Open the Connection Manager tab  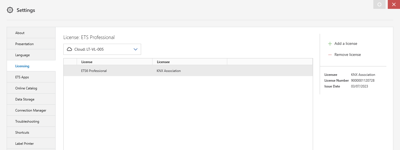click(x=31, y=110)
